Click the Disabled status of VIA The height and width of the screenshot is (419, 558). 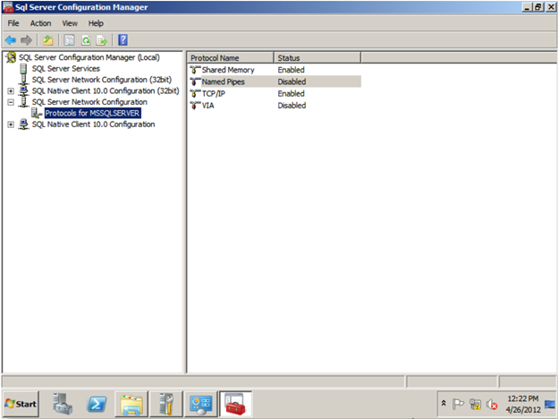[292, 106]
